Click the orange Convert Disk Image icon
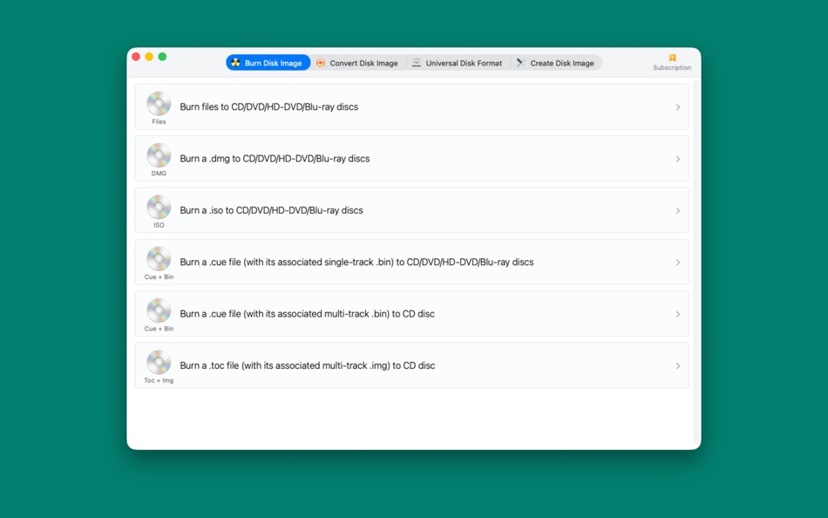828x518 pixels. (321, 62)
